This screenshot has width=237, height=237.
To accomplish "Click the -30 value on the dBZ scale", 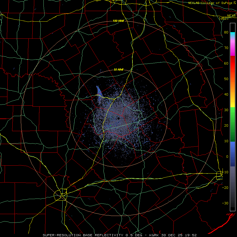I will (225, 203).
